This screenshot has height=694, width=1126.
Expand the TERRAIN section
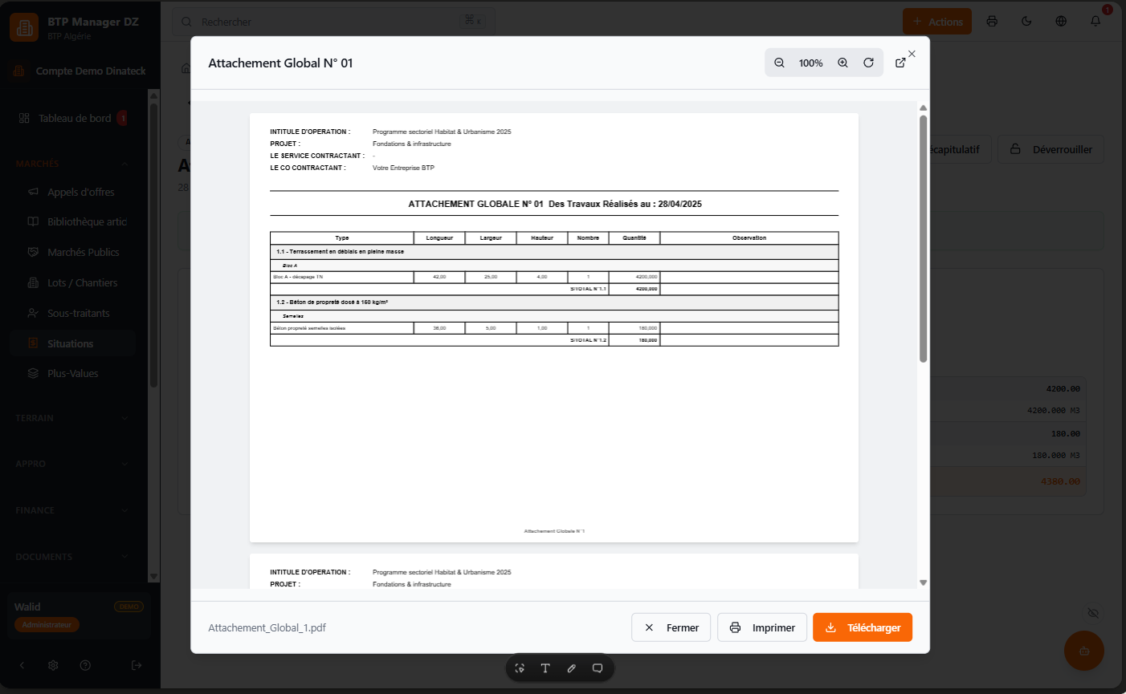click(x=72, y=418)
